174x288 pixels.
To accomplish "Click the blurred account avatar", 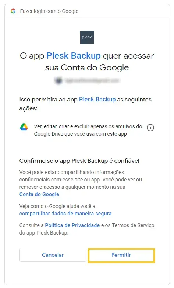I will click(x=58, y=80).
